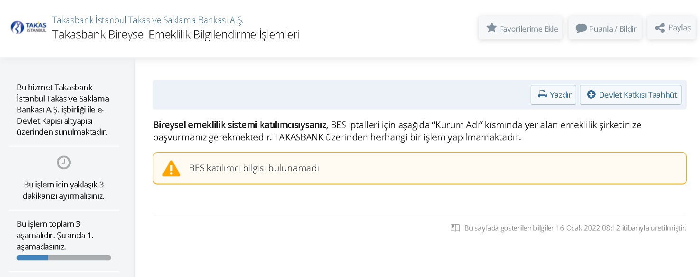Click the page generation timestamp text
Image resolution: width=700 pixels, height=277 pixels.
pos(575,228)
